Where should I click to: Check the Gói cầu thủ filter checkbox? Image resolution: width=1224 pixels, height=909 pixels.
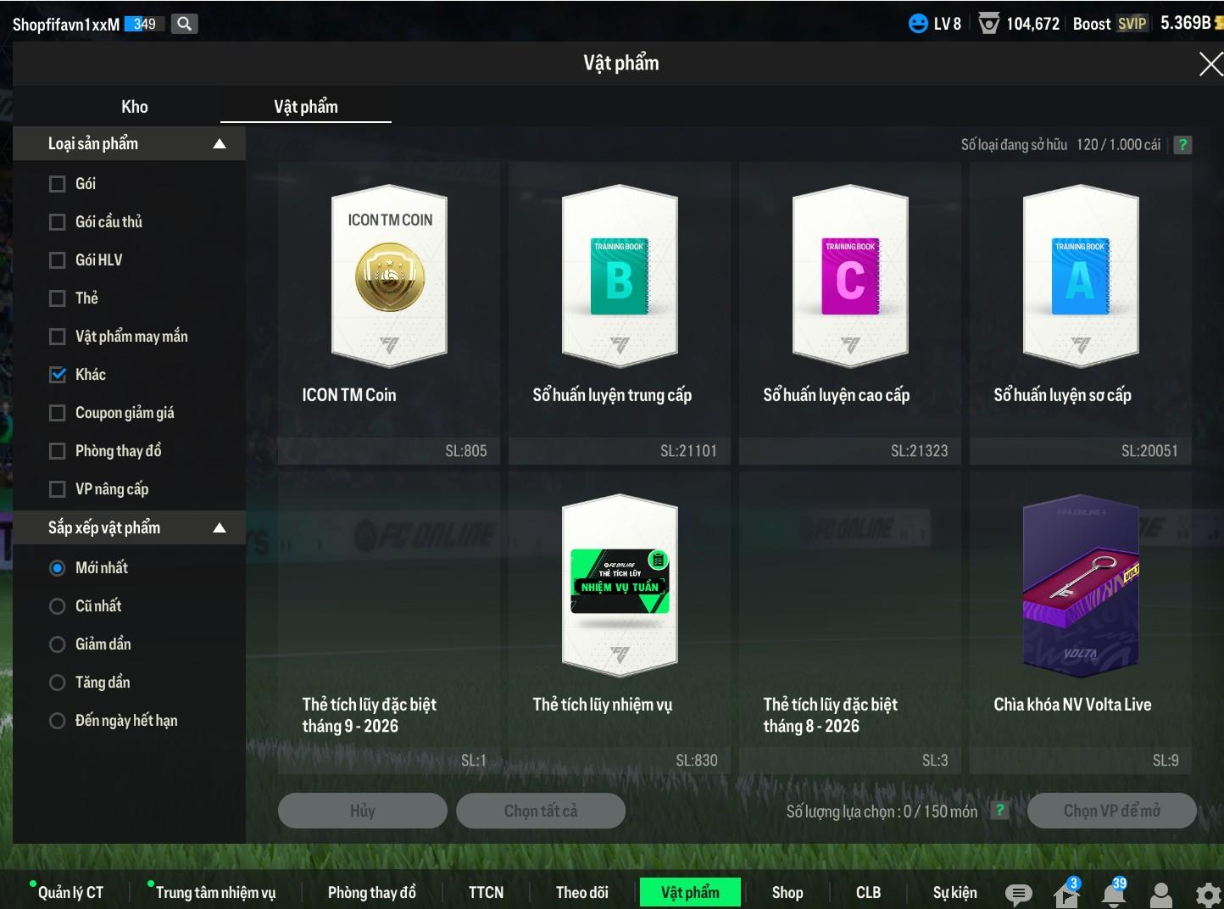click(58, 222)
